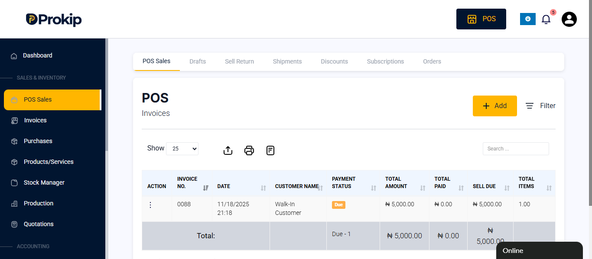
Task: Open Quotations in sidebar
Action: pyautogui.click(x=39, y=224)
